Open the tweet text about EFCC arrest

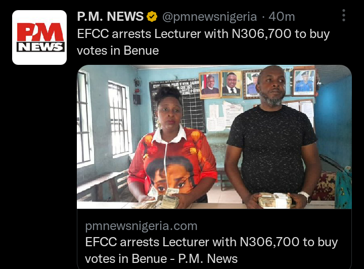203,42
